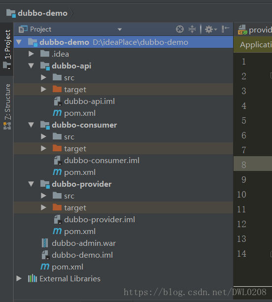272x302 pixels.
Task: Hide the Project tool window with the hide icon
Action: 225,29
